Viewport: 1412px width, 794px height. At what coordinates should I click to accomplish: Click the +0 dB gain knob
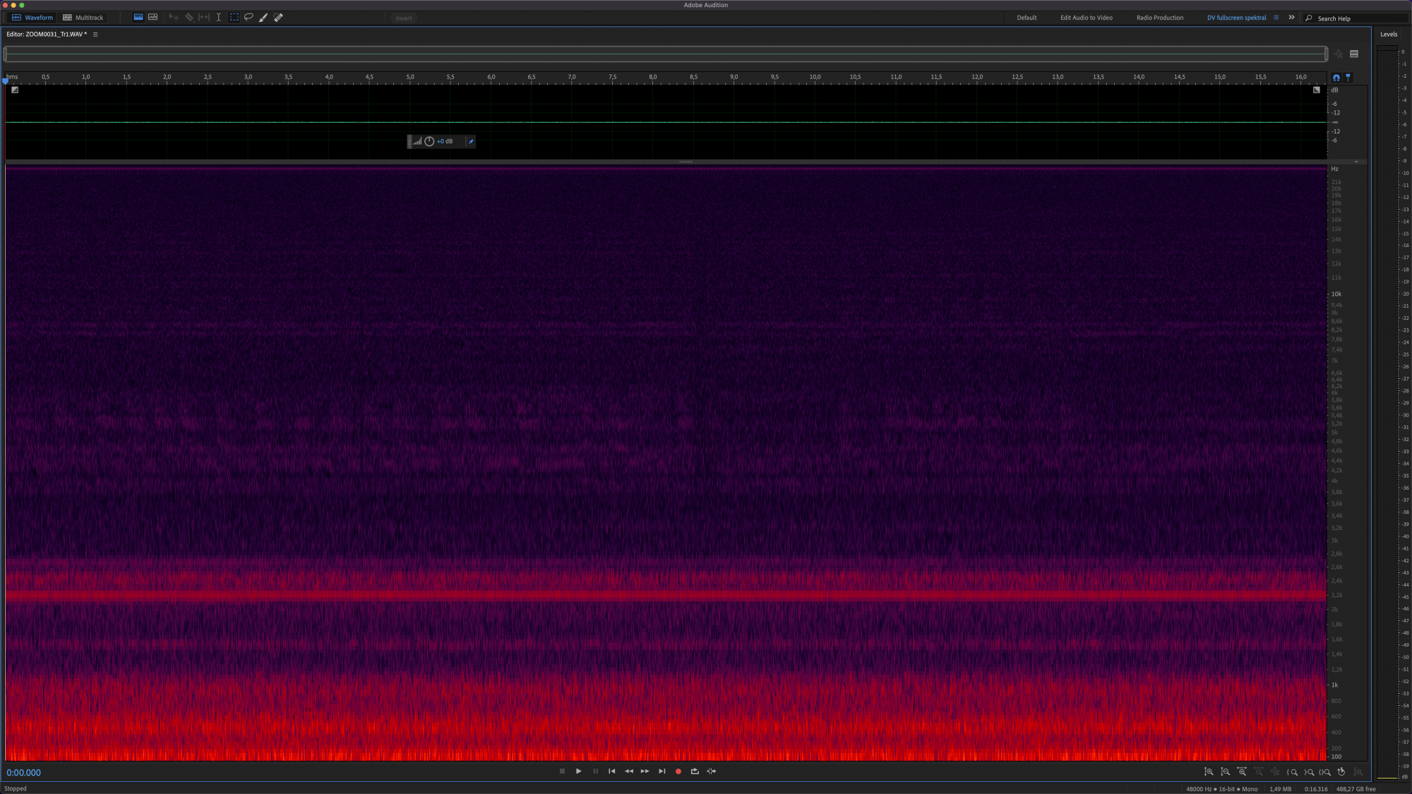click(429, 142)
